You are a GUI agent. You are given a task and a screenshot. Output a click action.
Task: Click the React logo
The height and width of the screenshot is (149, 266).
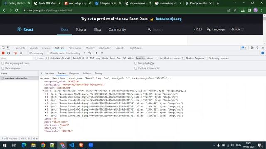coord(25,29)
